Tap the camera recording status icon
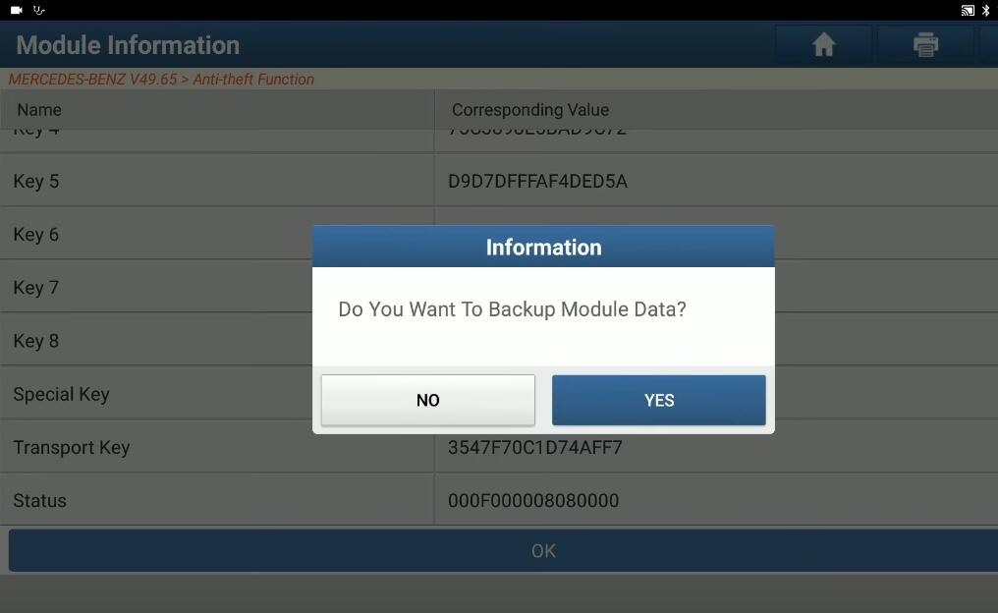 point(17,10)
